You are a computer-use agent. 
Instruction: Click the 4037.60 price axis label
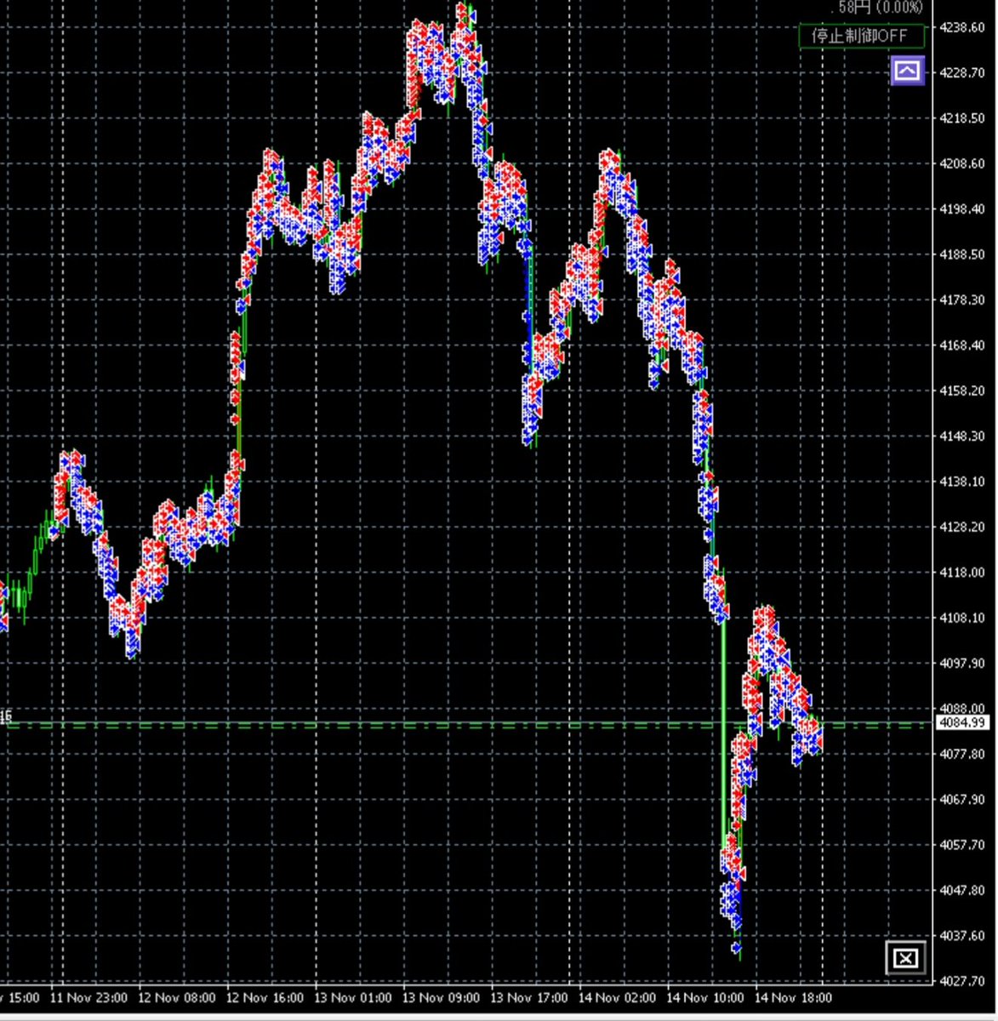click(x=962, y=936)
